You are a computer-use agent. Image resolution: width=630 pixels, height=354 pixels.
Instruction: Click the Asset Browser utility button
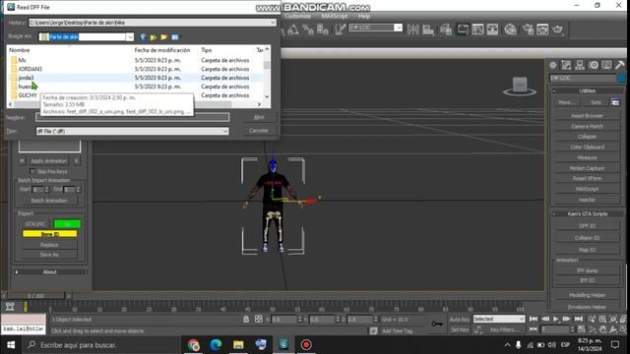click(587, 116)
